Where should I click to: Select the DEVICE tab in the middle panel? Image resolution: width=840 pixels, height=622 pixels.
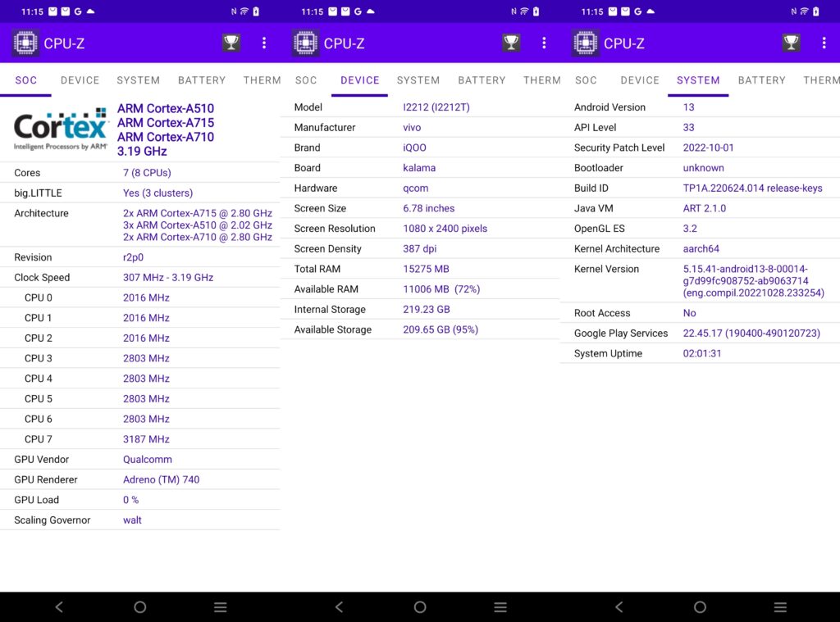click(359, 80)
